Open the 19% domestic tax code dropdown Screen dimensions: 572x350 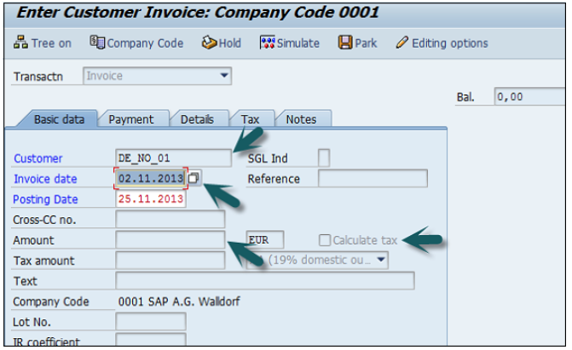tap(380, 260)
